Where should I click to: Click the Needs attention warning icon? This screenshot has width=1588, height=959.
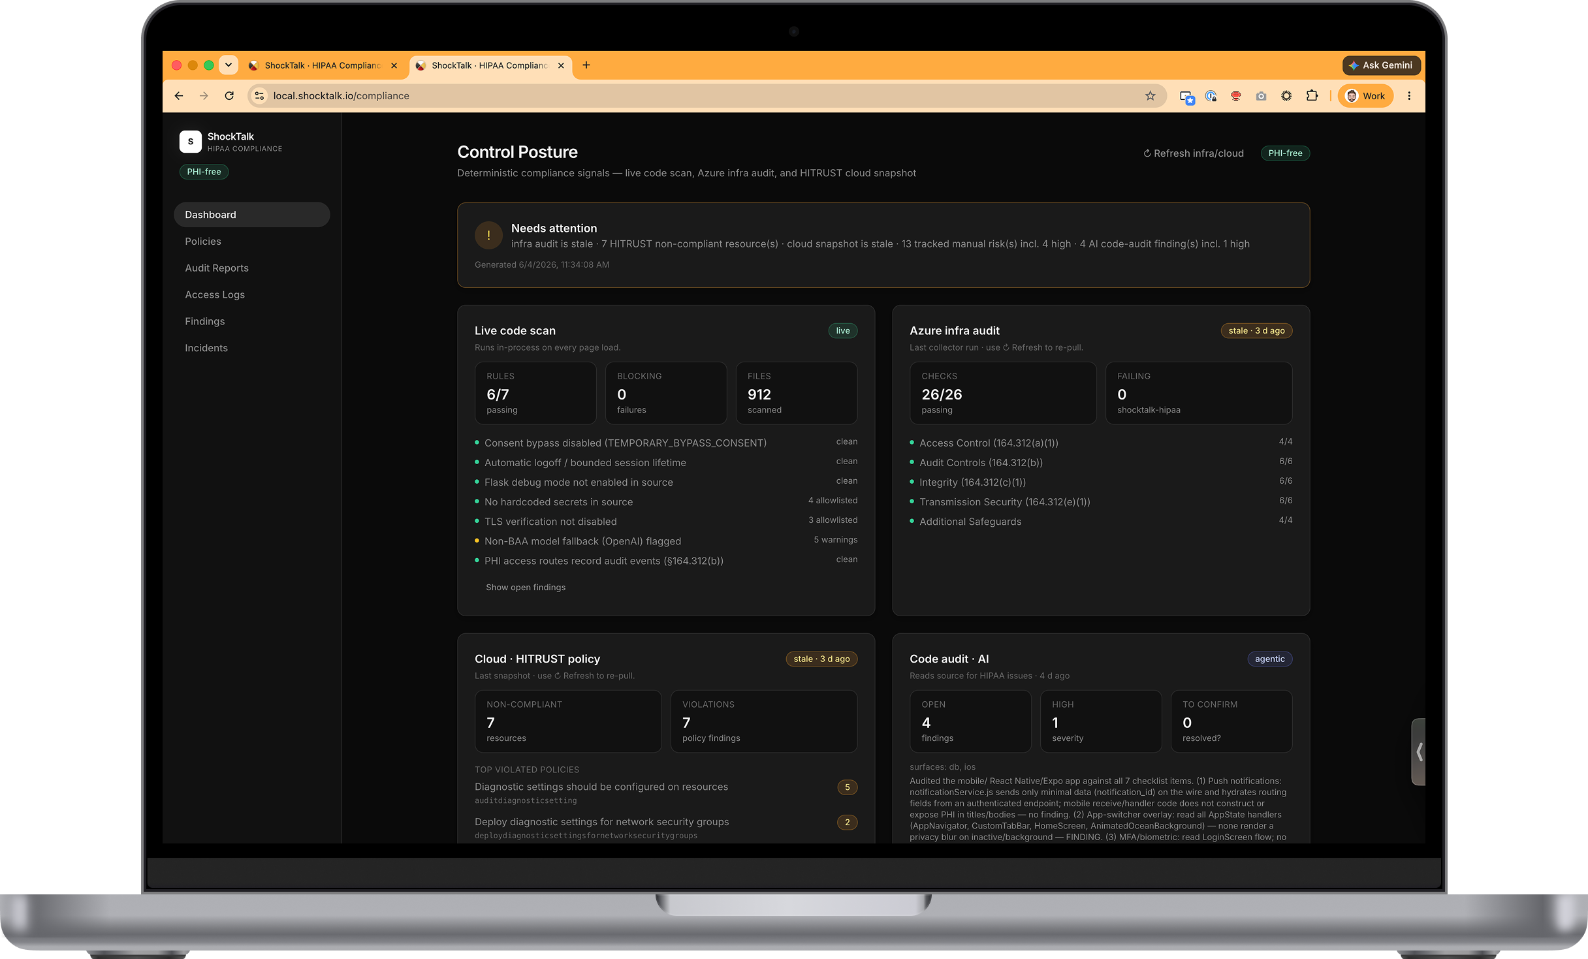click(488, 236)
